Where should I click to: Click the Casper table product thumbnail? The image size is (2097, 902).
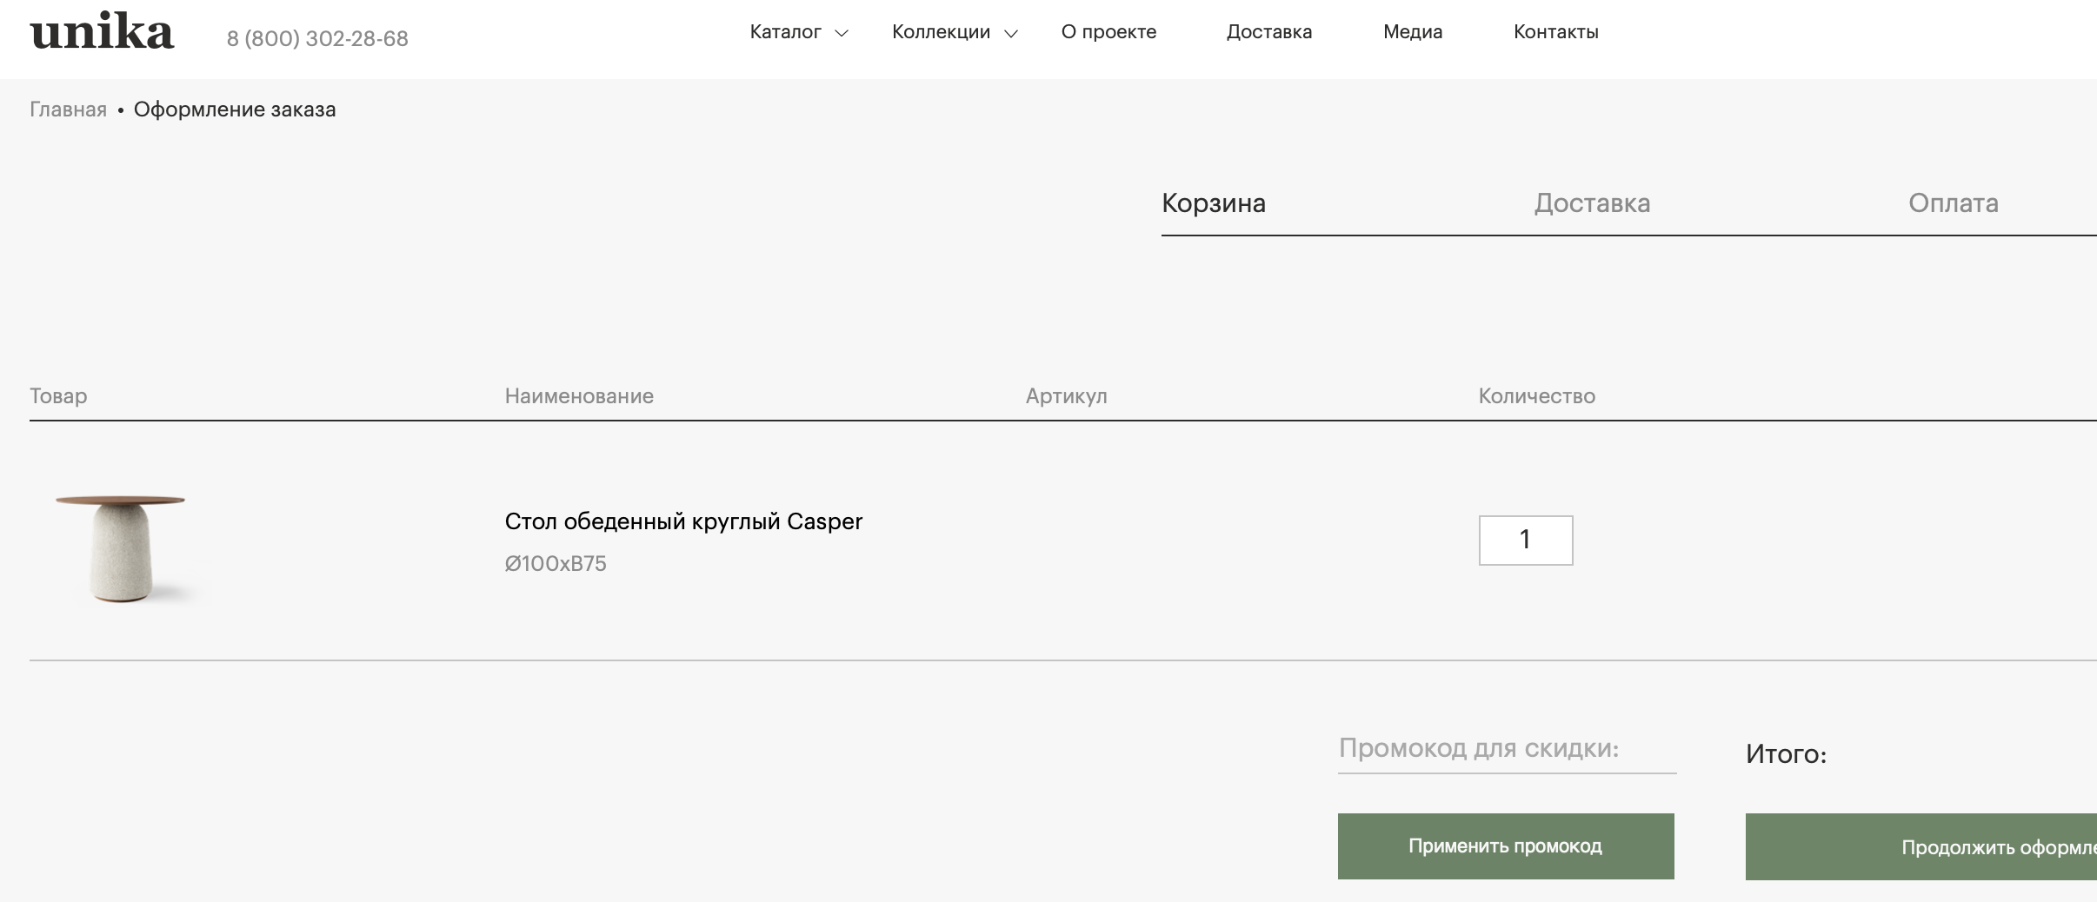pos(122,546)
